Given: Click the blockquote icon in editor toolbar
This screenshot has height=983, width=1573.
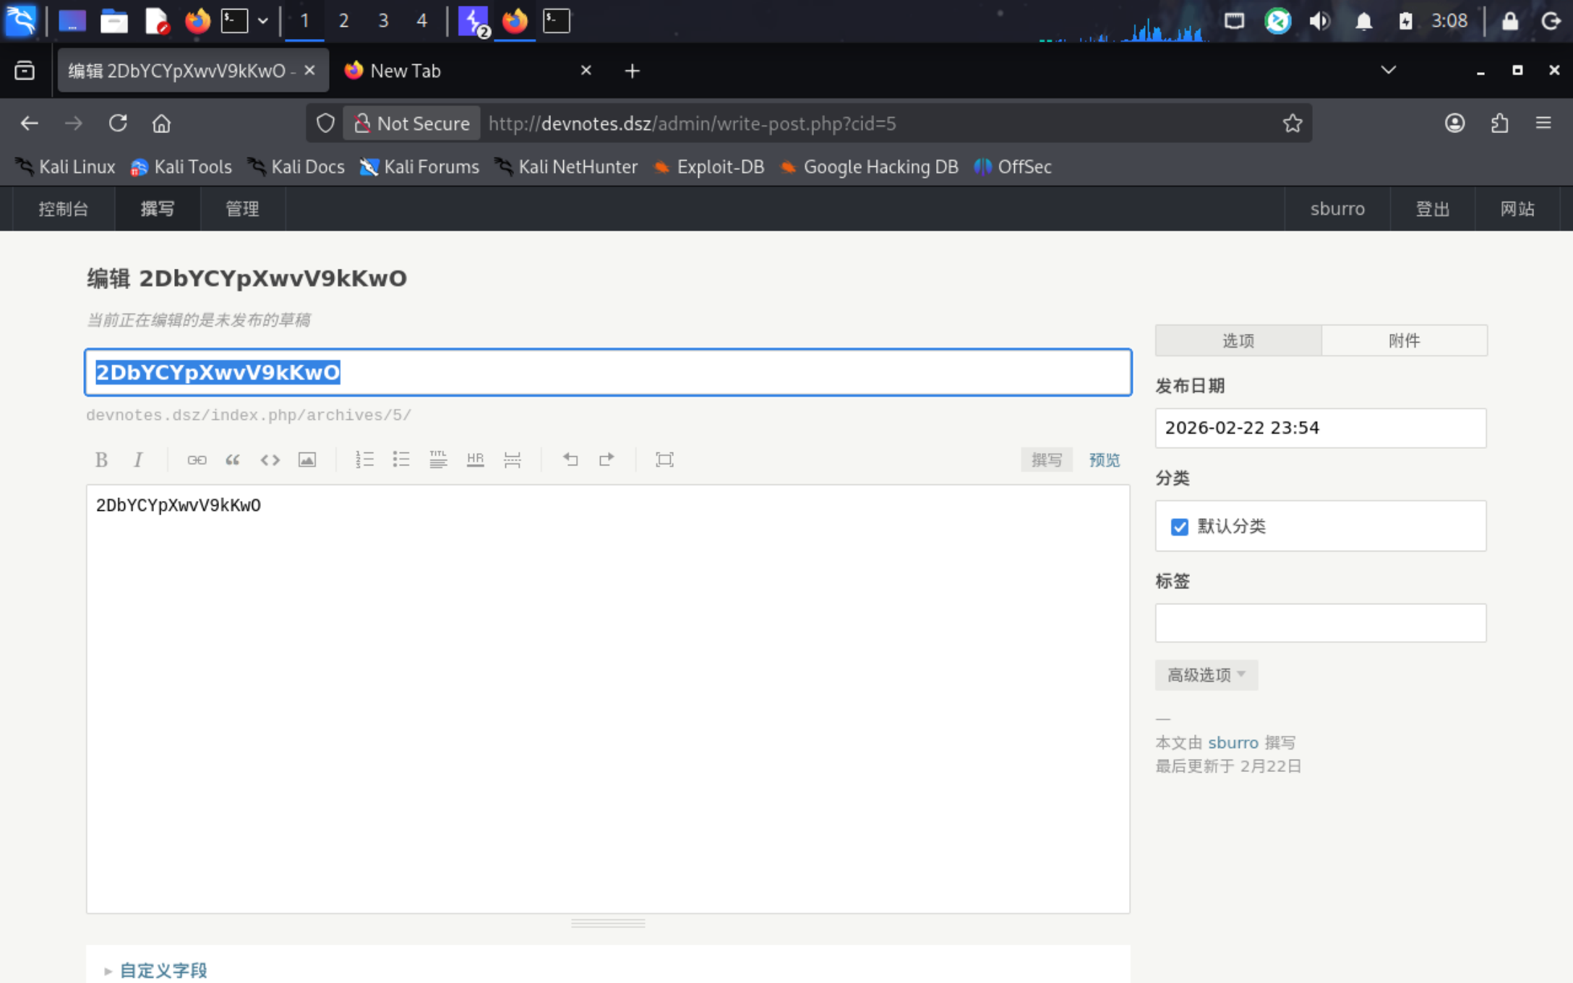Looking at the screenshot, I should (x=233, y=460).
